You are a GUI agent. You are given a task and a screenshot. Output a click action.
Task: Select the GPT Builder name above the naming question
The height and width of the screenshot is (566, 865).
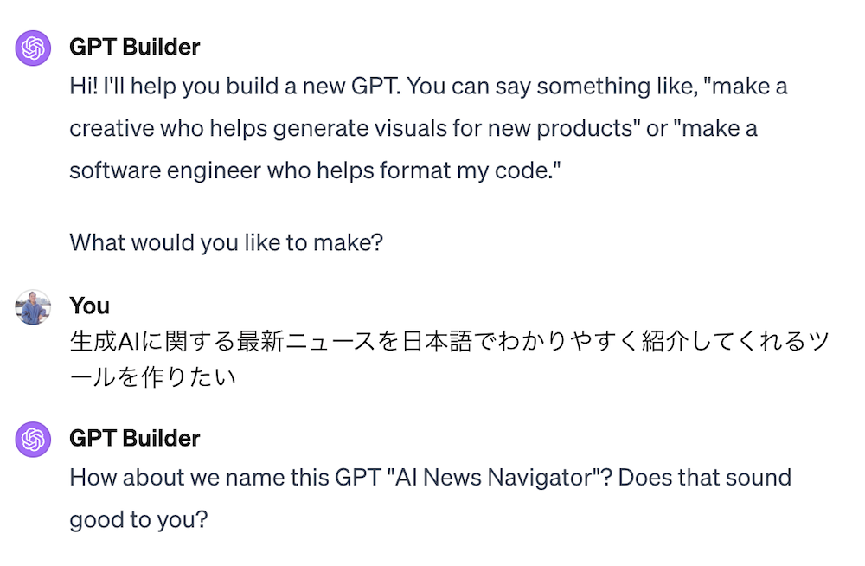click(x=135, y=439)
